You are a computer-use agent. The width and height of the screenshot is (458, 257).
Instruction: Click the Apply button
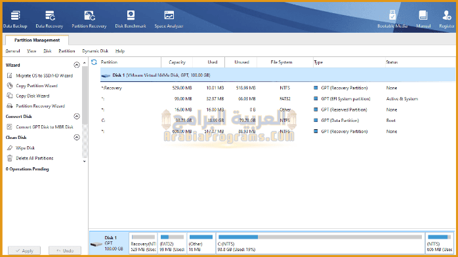pyautogui.click(x=24, y=250)
